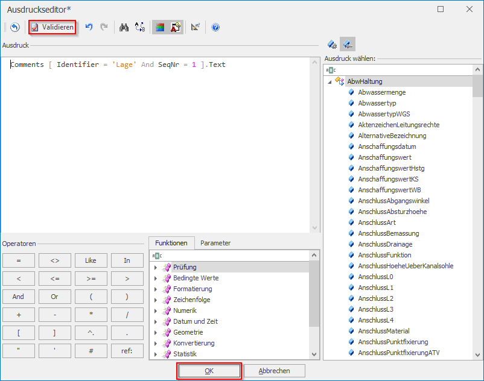
Task: Click the gear attribute icon above expression list
Action: 332,44
